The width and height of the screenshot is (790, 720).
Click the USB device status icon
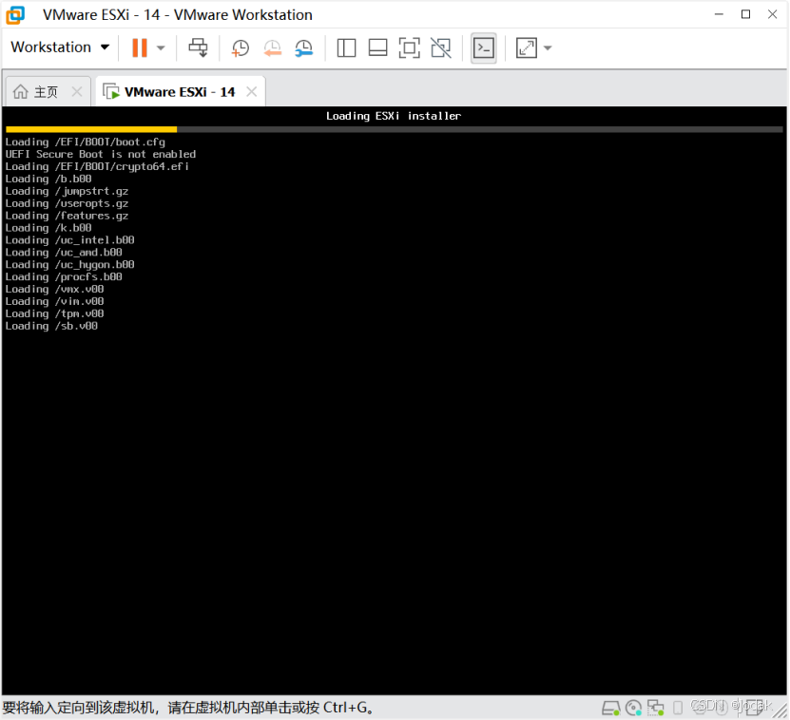678,708
